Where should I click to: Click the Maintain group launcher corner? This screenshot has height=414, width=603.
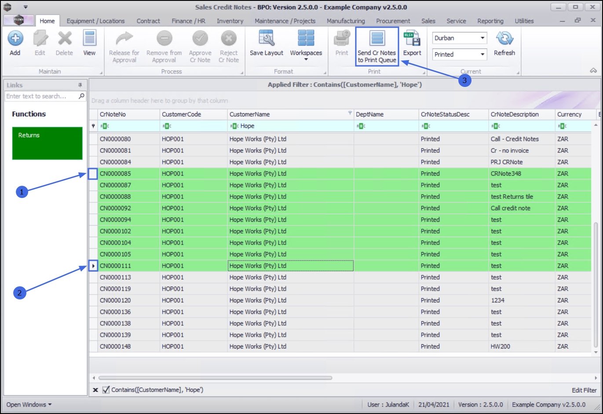(x=102, y=73)
